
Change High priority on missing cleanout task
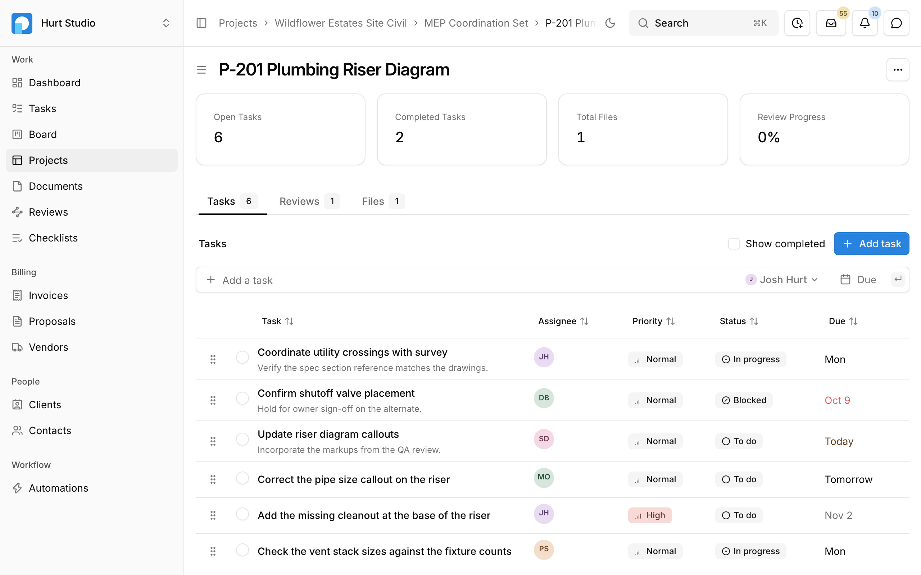point(650,515)
